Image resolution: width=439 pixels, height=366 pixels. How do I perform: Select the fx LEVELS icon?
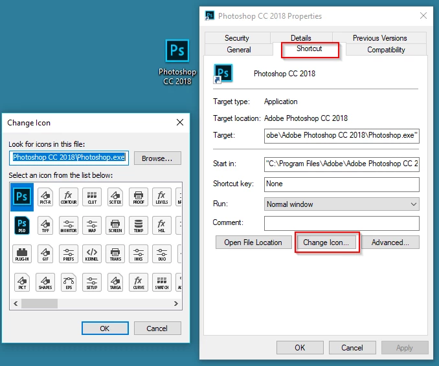[x=162, y=197]
